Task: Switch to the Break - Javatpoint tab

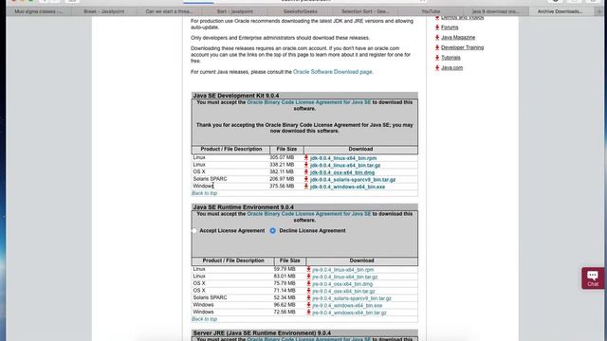Action: coord(103,11)
